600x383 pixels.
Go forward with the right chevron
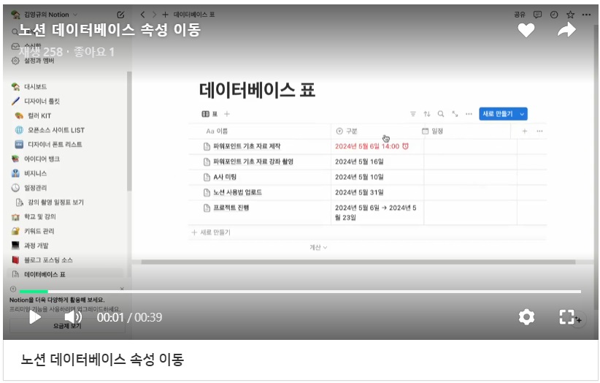click(x=154, y=15)
